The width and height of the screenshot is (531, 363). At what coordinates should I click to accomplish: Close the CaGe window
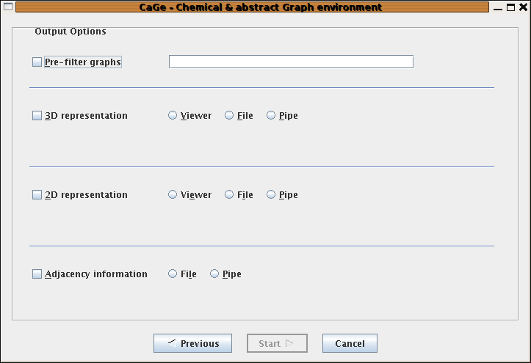[x=523, y=7]
